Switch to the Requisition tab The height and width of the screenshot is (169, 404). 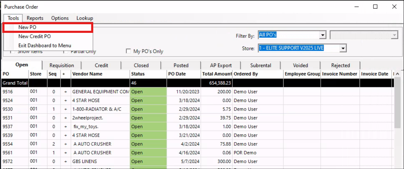(x=61, y=65)
